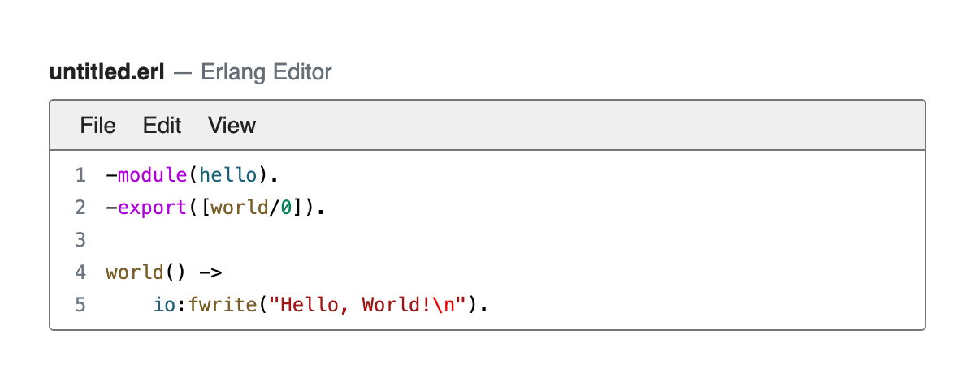Place cursor on hello module name
Screen dimensions: 975x386
coord(230,175)
